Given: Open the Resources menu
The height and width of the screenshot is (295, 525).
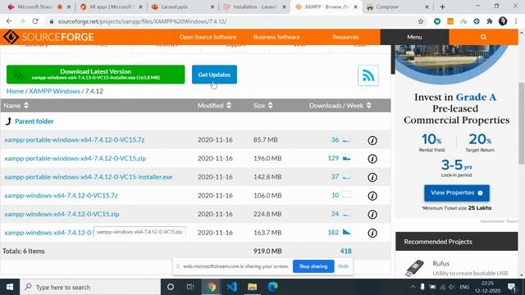Looking at the screenshot, I should click(x=345, y=37).
